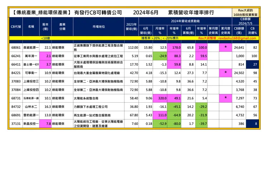Click the star marker in 可寧衛一 row

(226, 73)
